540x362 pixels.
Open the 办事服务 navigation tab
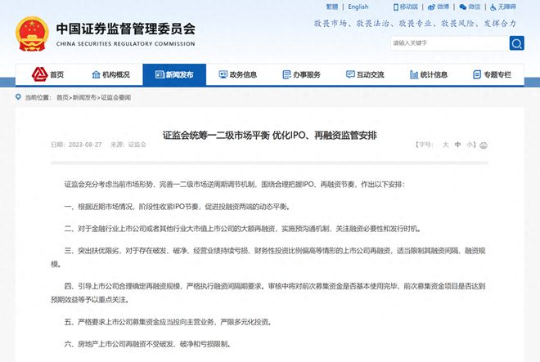(301, 74)
